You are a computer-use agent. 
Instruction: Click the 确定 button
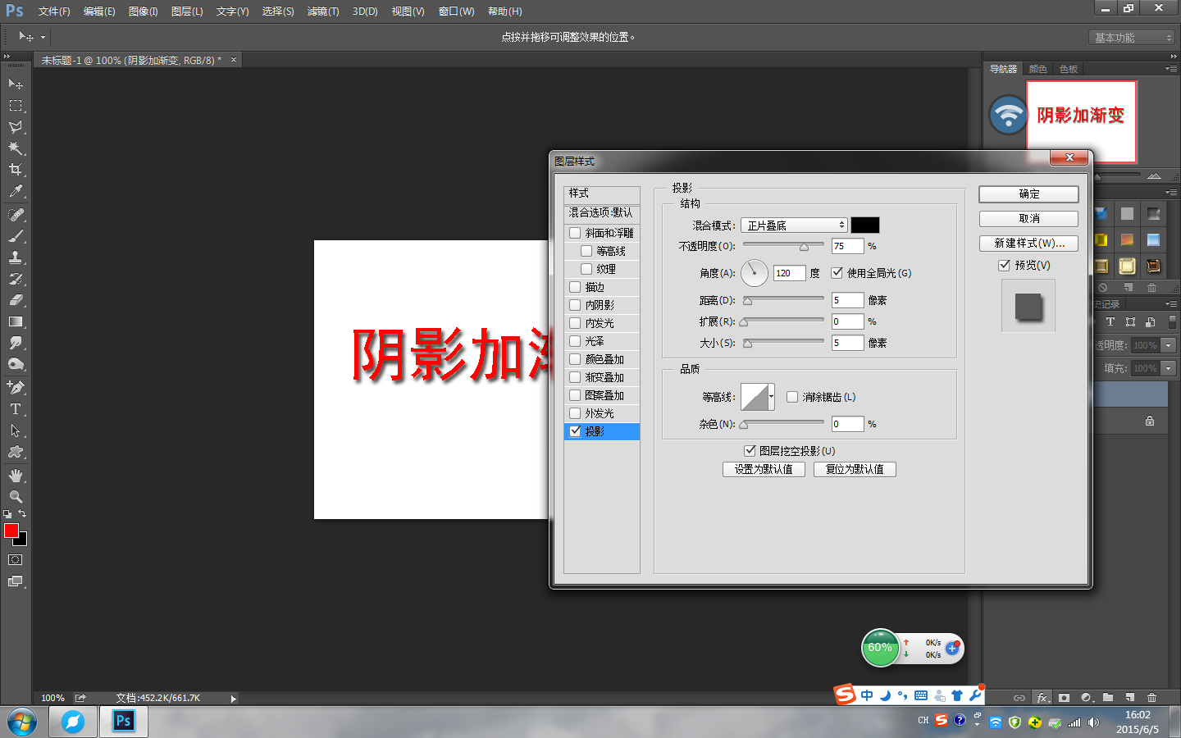pyautogui.click(x=1028, y=194)
